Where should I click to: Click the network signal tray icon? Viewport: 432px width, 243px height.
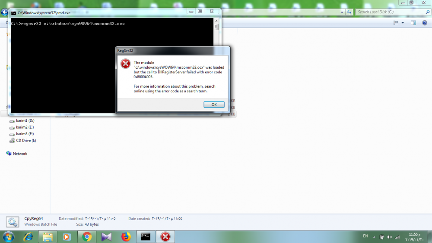point(397,237)
